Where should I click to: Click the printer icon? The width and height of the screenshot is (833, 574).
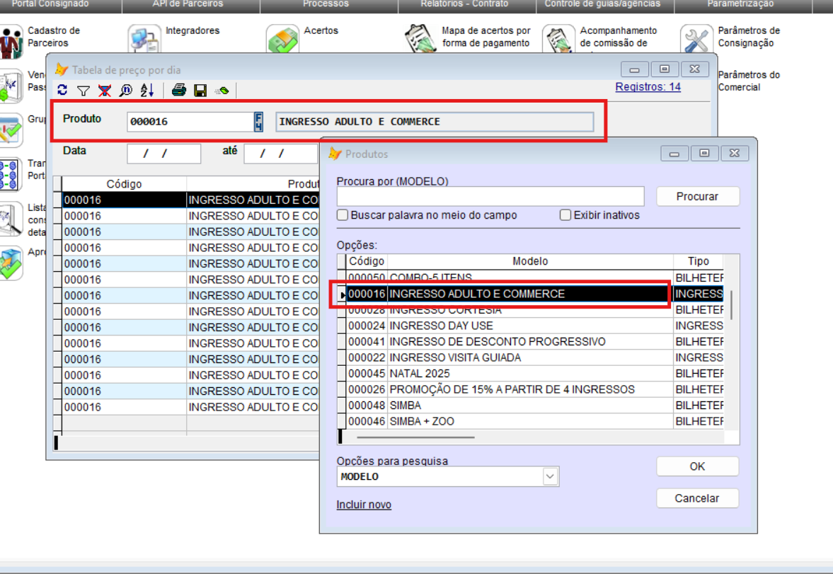tap(179, 90)
